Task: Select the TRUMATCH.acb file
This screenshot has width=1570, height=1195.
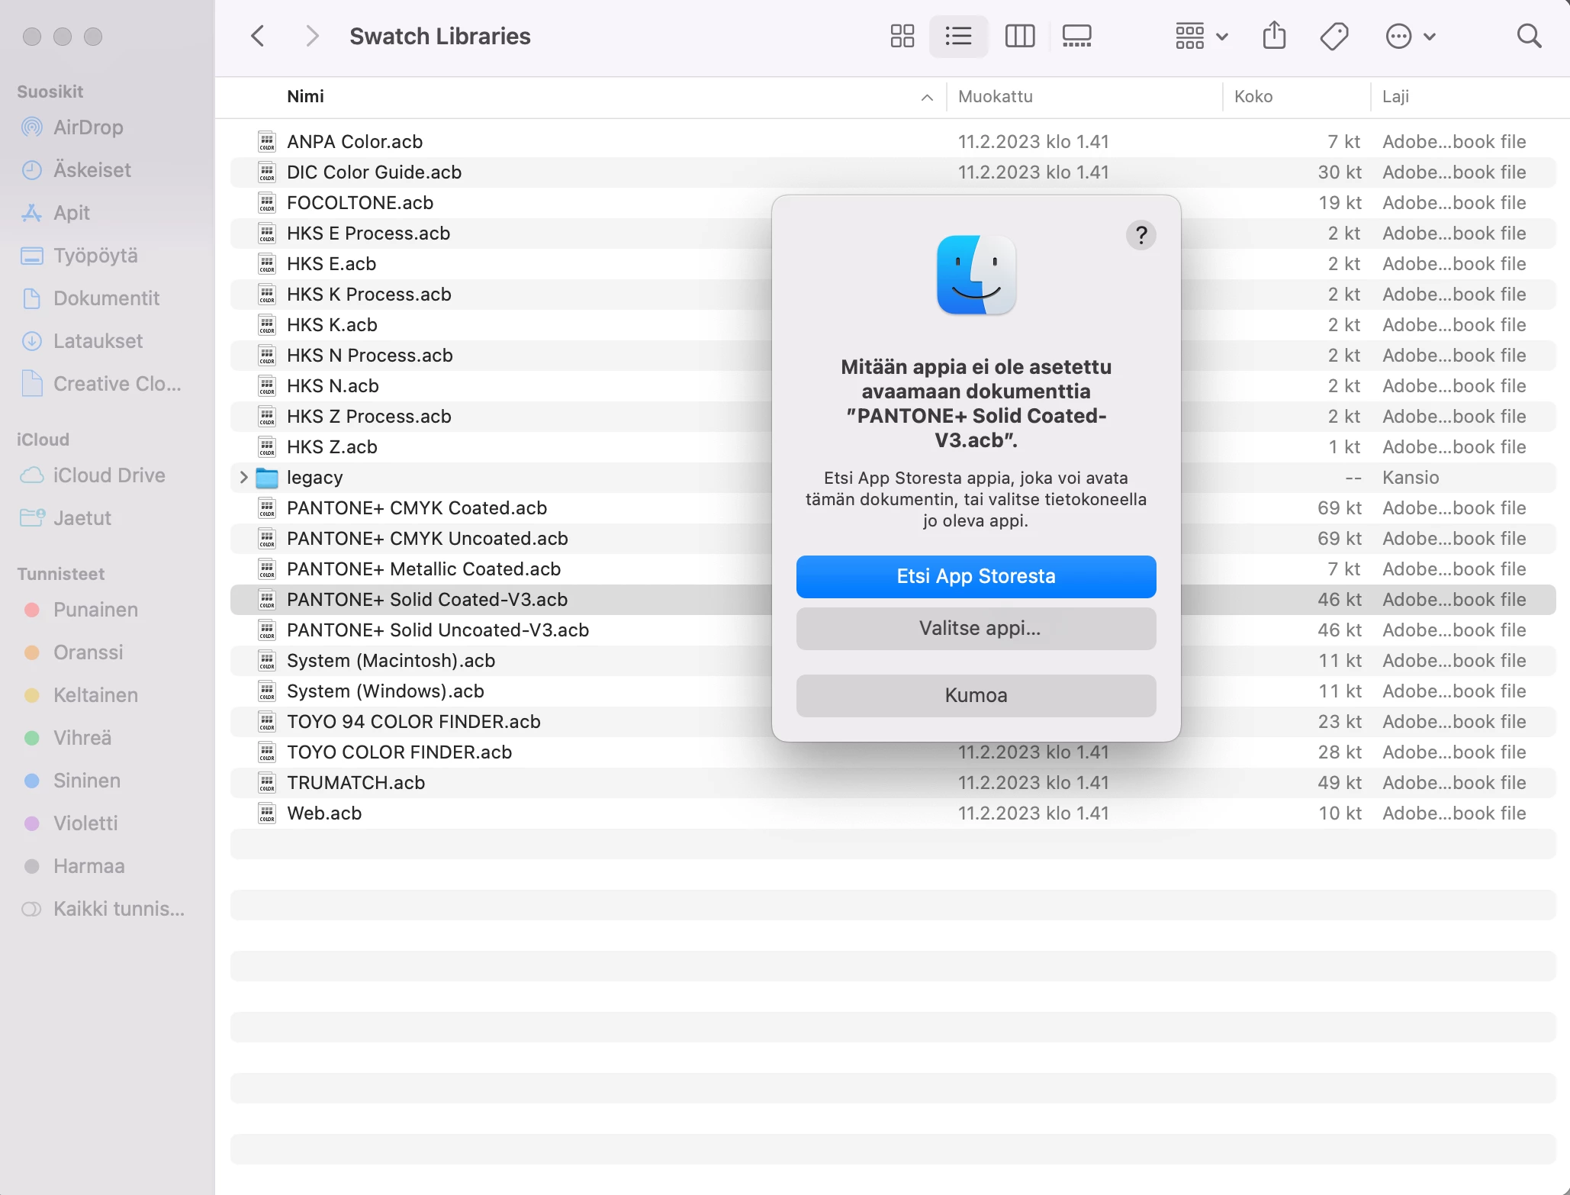Action: (356, 783)
